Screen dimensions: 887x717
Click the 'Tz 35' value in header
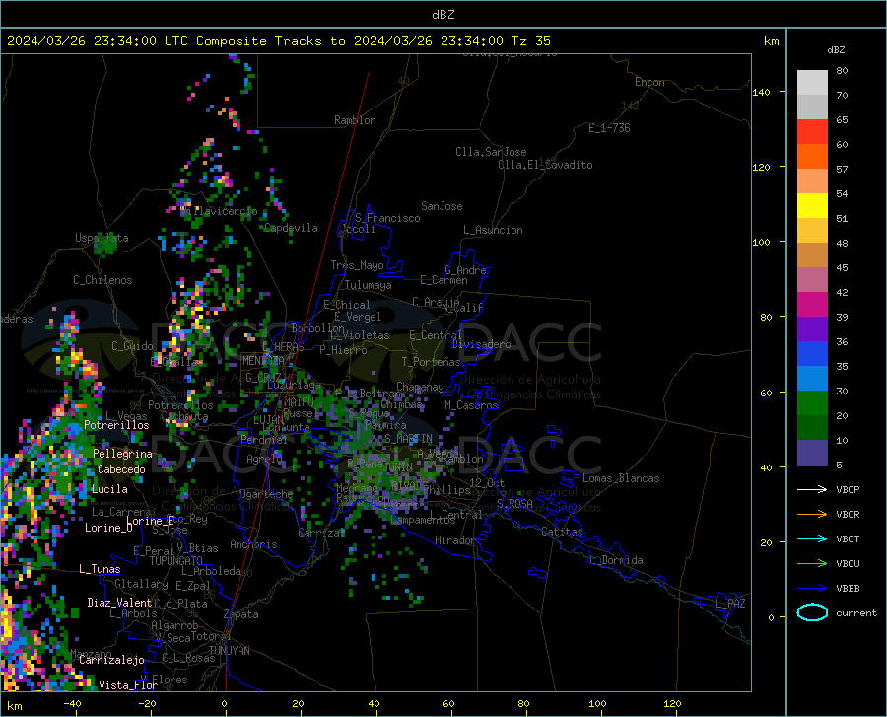coord(530,41)
